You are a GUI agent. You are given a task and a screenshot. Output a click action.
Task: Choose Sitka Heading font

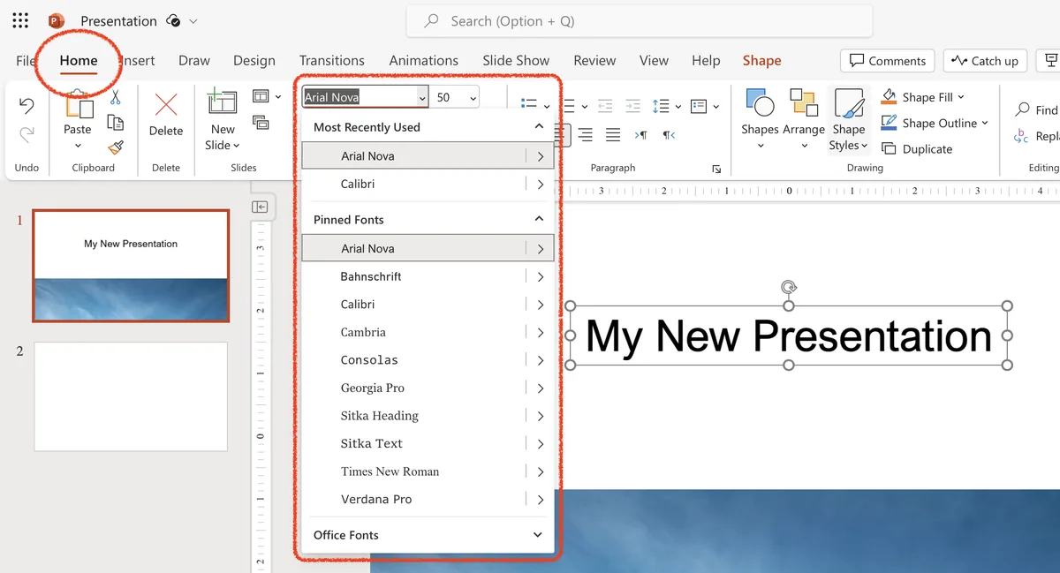(428, 416)
